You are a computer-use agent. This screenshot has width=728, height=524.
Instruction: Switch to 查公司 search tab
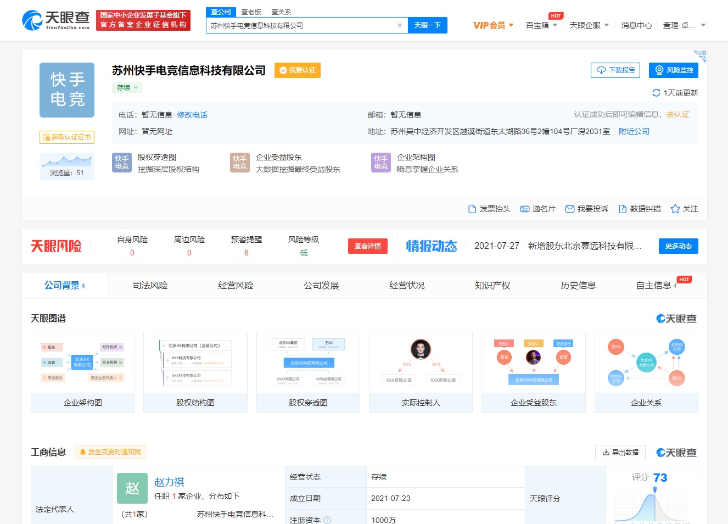221,12
